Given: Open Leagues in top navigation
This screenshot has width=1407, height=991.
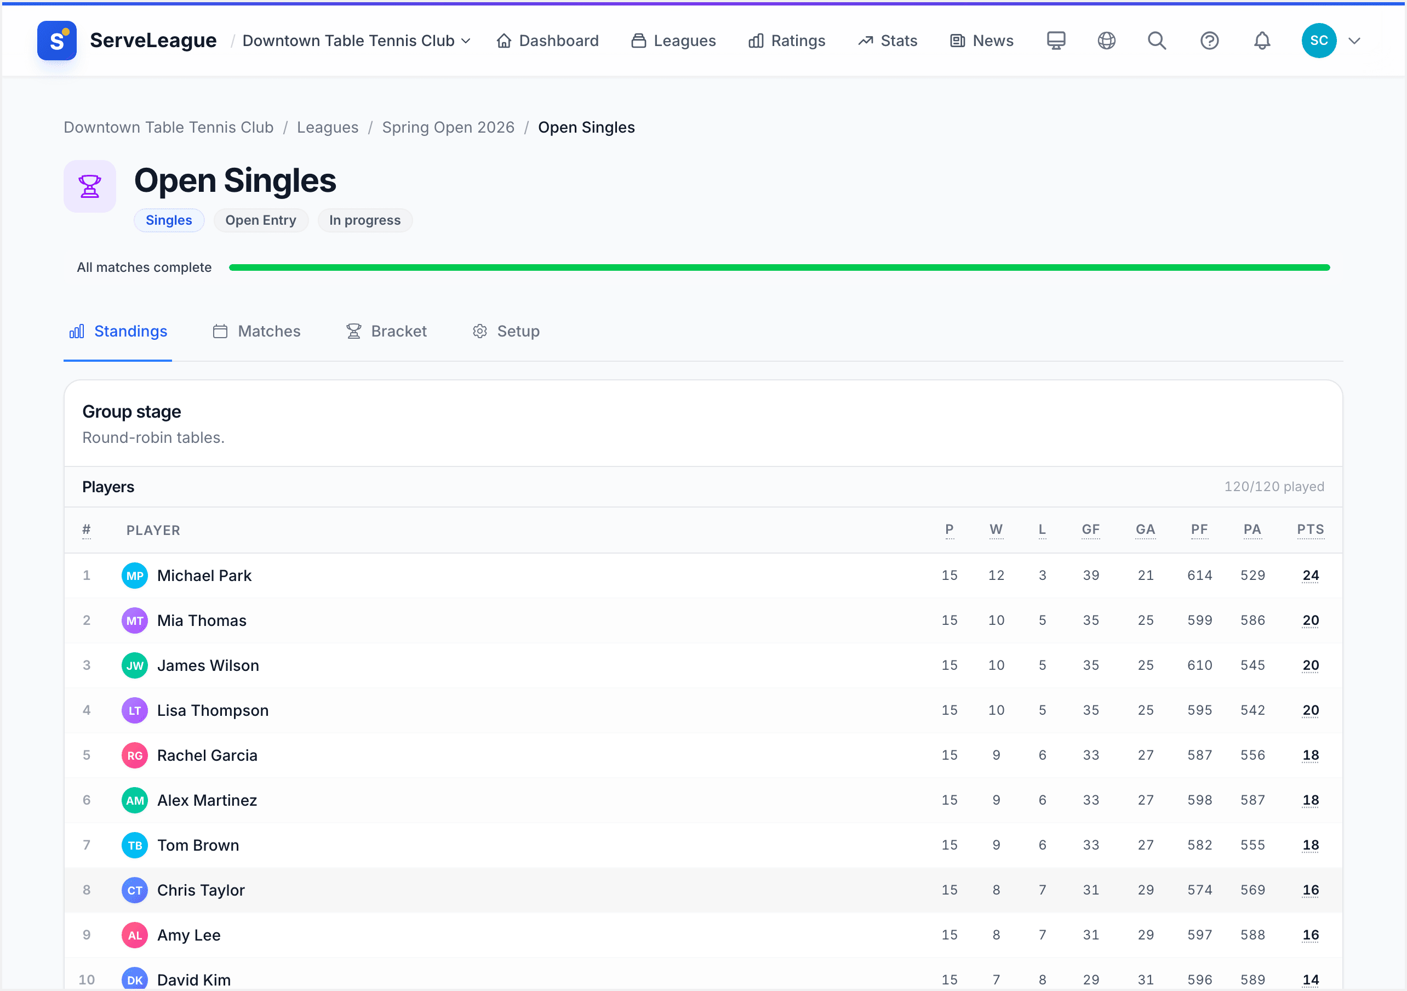Looking at the screenshot, I should click(673, 41).
